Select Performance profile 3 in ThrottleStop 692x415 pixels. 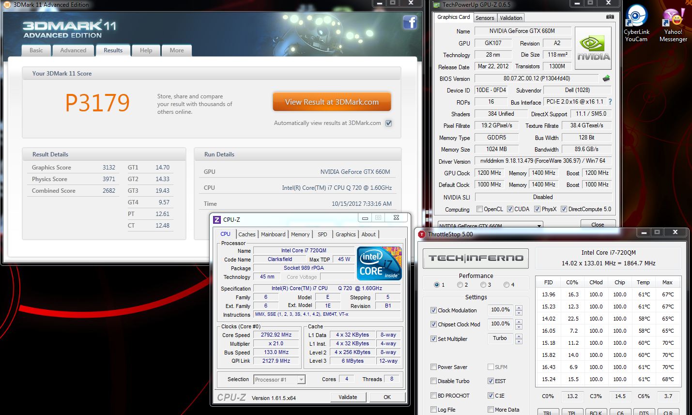tap(483, 285)
